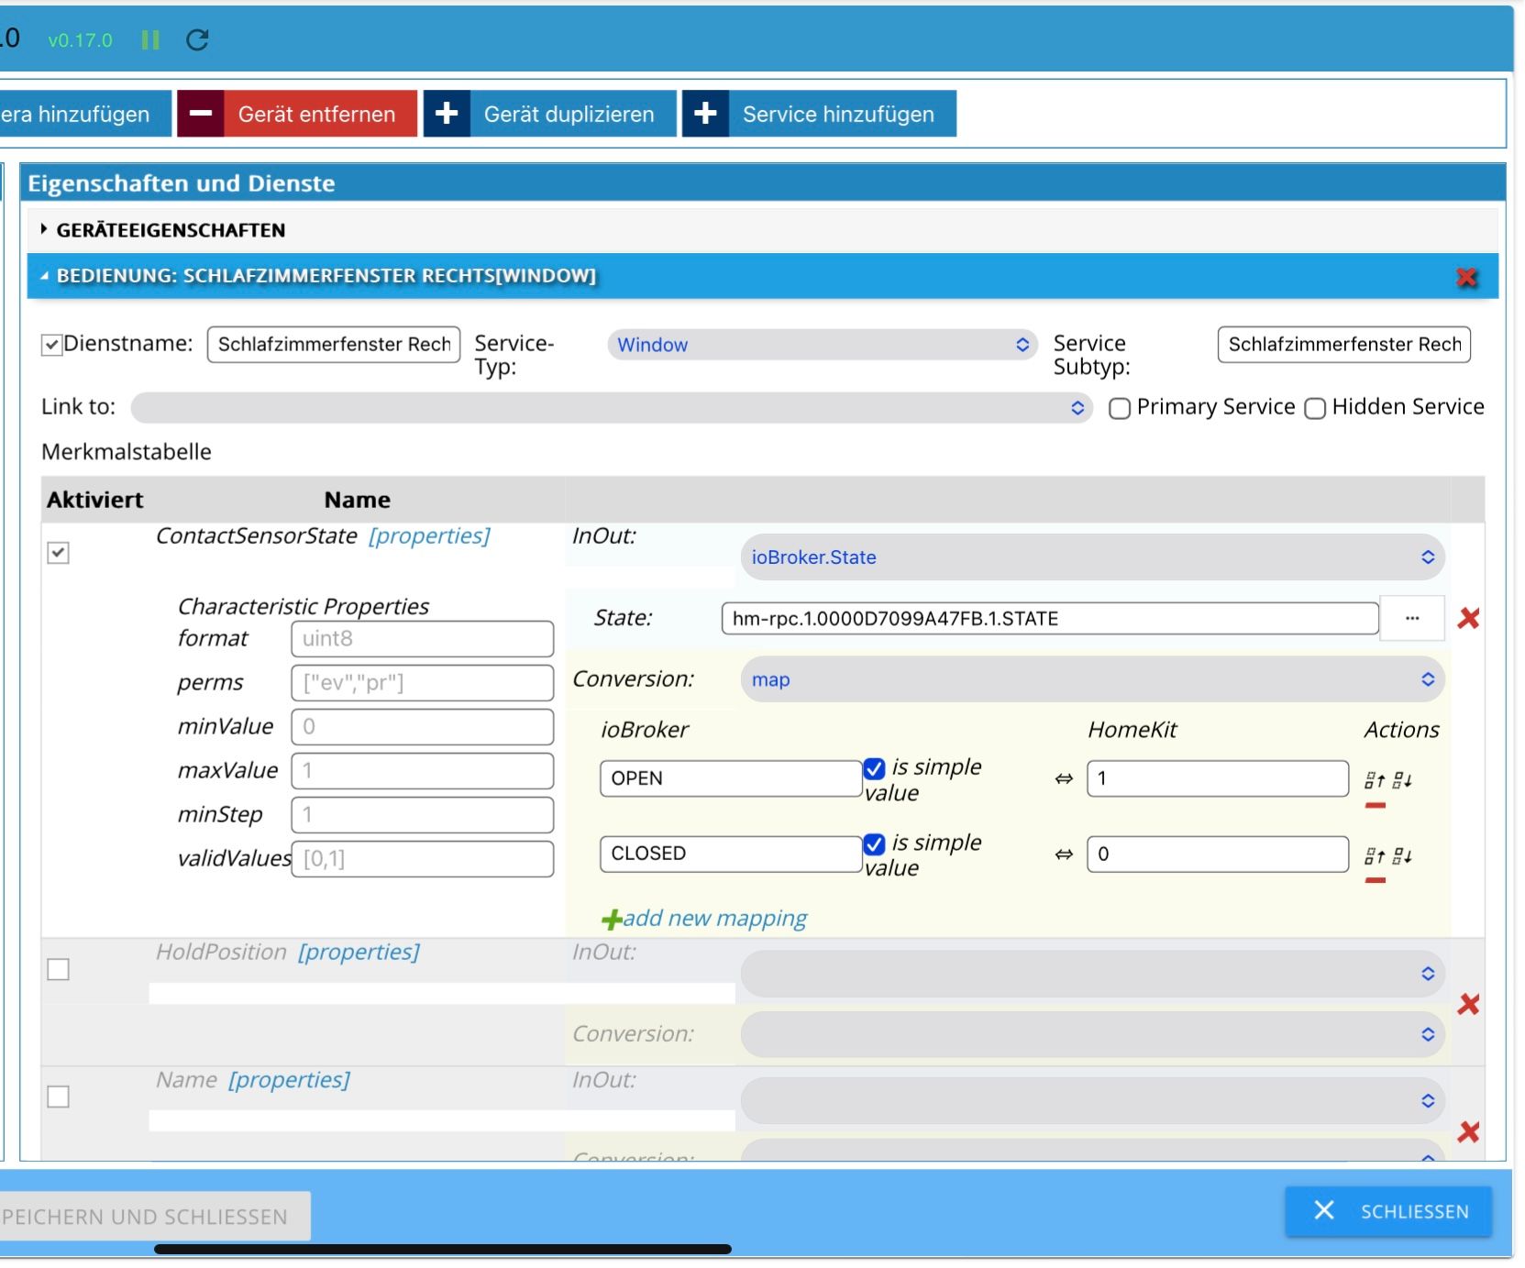Move the OPEN mapping up
This screenshot has width=1525, height=1268.
(1374, 779)
